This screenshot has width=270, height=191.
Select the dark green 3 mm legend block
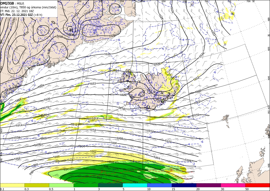point(110,185)
